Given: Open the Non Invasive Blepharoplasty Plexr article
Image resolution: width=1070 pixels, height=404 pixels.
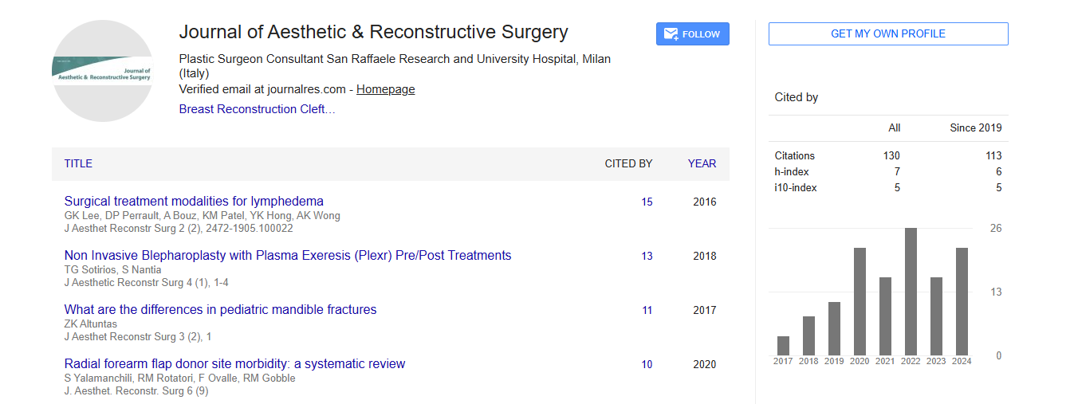Looking at the screenshot, I should click(288, 255).
